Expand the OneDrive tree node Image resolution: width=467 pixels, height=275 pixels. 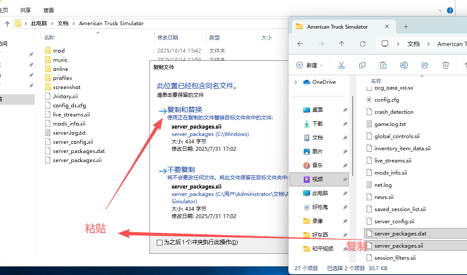pos(296,82)
